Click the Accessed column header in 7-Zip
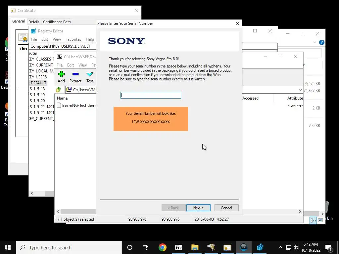The width and height of the screenshot is (339, 254). coord(250,98)
